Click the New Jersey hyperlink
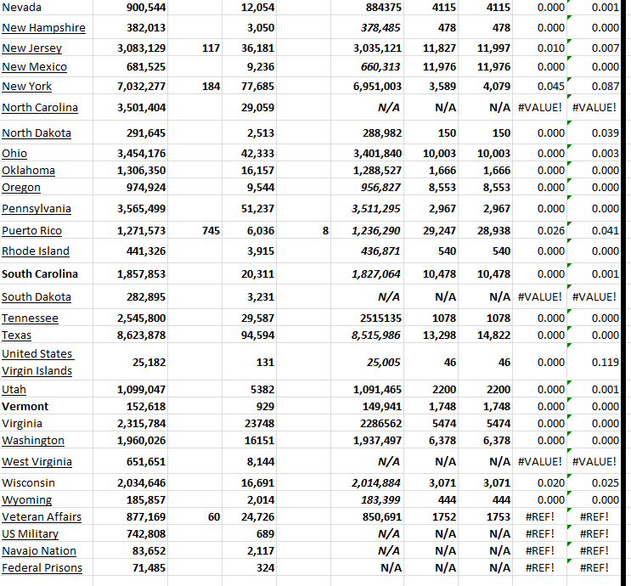This screenshot has height=586, width=631. click(x=34, y=48)
